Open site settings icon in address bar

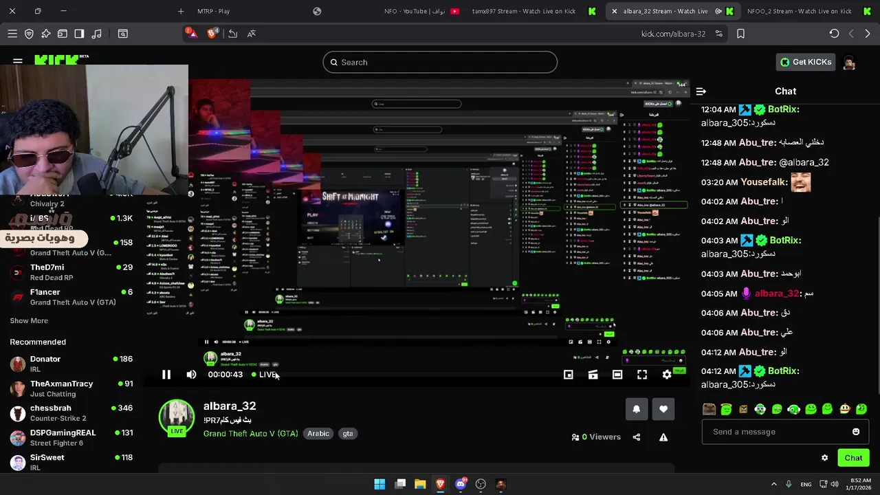719,34
